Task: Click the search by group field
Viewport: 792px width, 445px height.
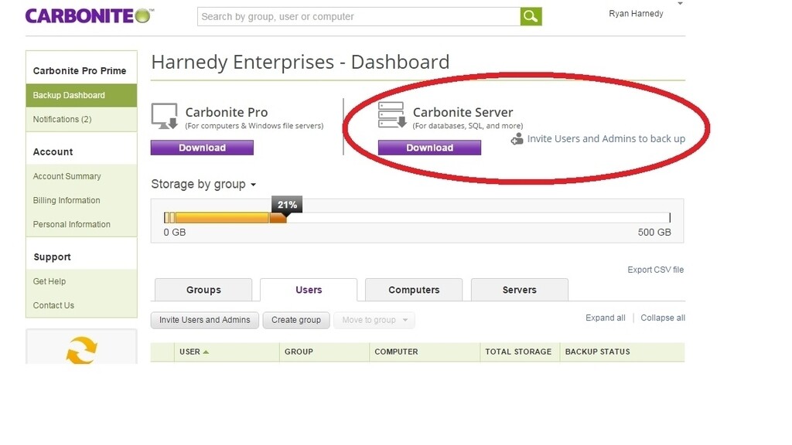Action: point(356,16)
